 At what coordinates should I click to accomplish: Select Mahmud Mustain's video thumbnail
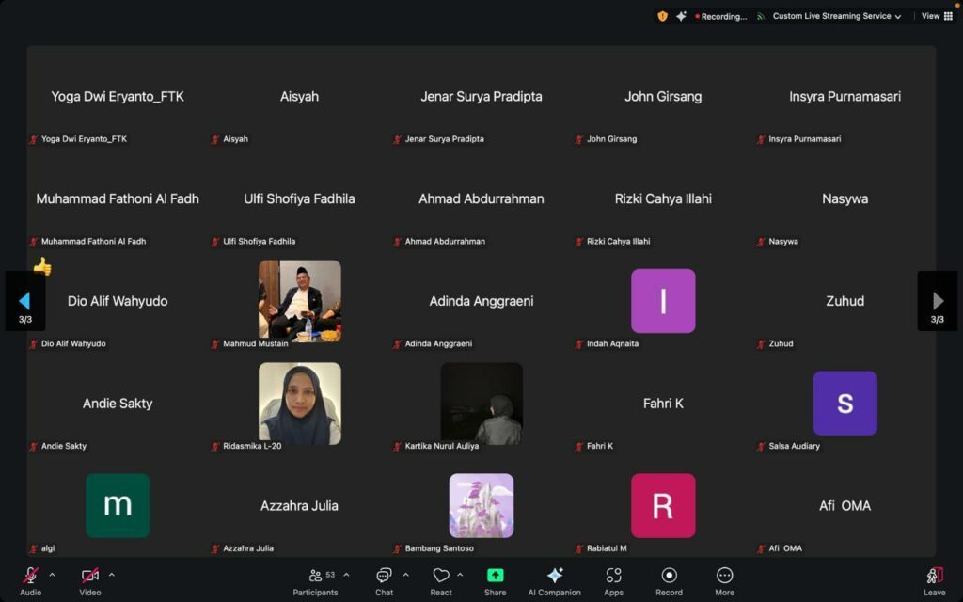pos(300,300)
